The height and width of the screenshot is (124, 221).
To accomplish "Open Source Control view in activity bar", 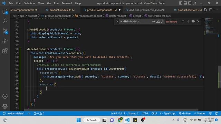I will [5, 31].
